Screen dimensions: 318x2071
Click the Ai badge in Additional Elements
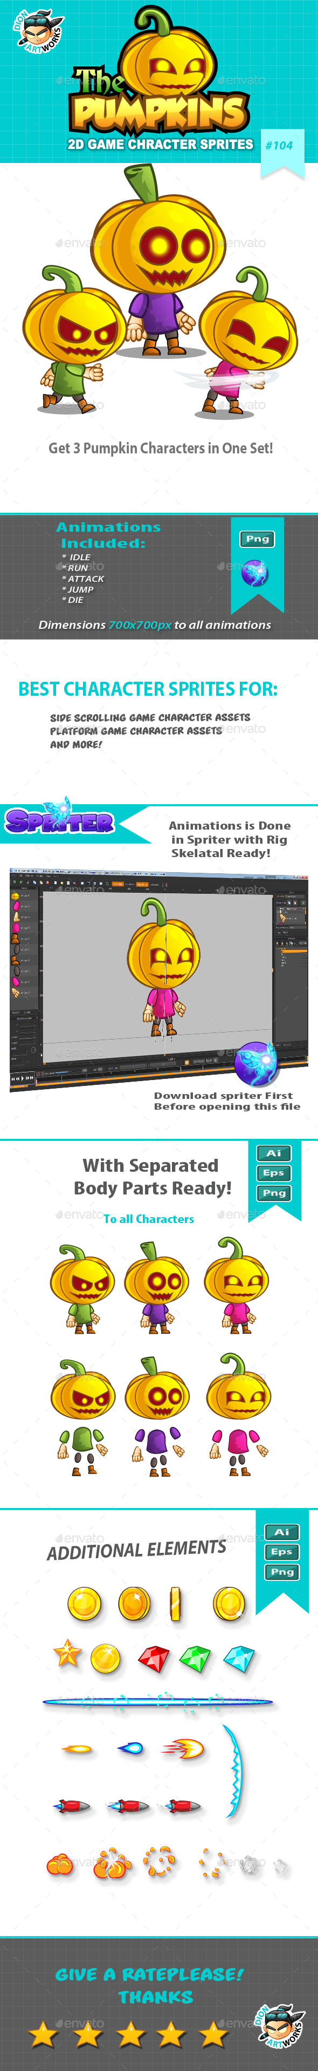(x=282, y=1532)
